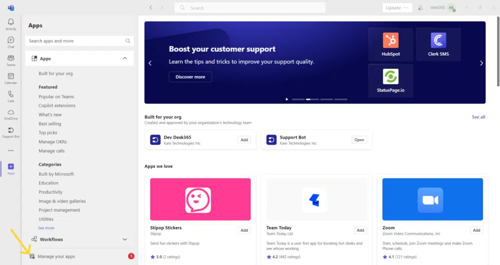Click the HubSpot app tile in banner
Image resolution: width=500 pixels, height=265 pixels.
click(x=391, y=44)
